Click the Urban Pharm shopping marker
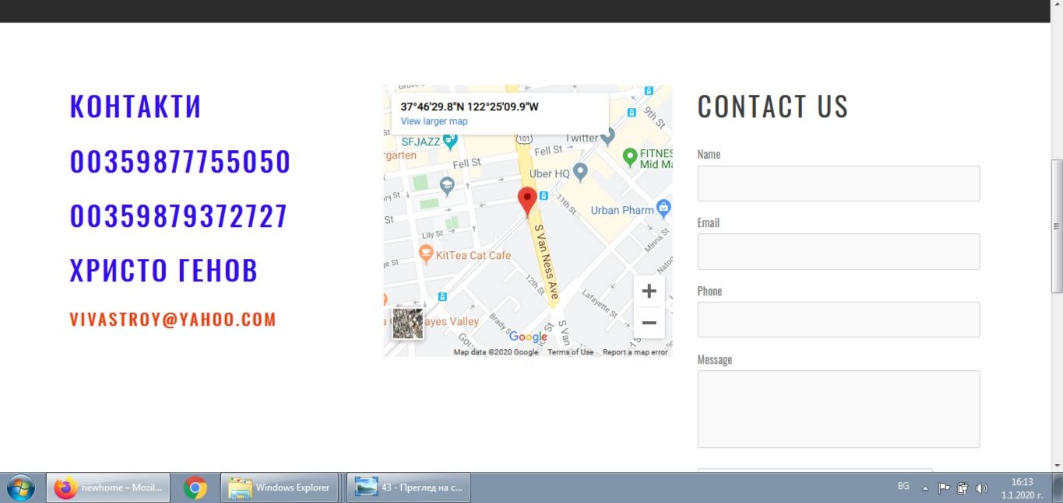 663,208
